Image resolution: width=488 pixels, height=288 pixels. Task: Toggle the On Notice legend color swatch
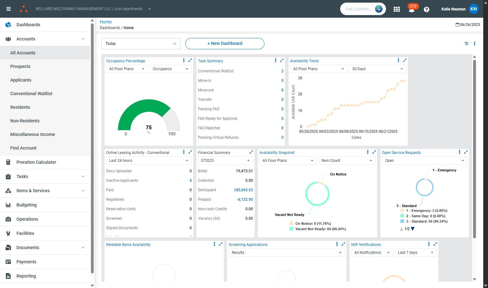click(291, 224)
